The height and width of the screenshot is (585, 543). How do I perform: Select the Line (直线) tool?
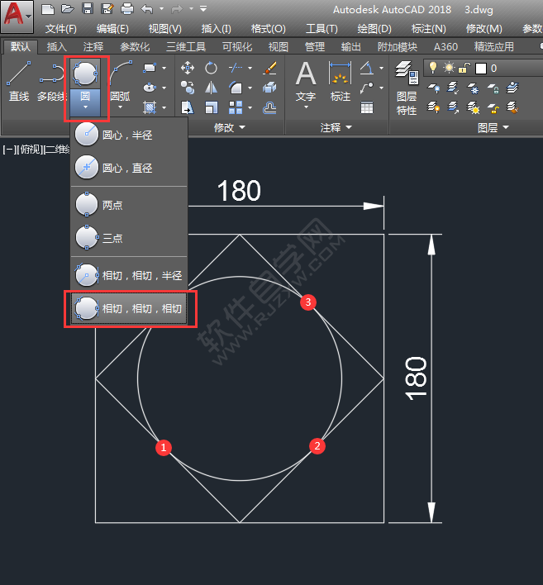(x=18, y=81)
